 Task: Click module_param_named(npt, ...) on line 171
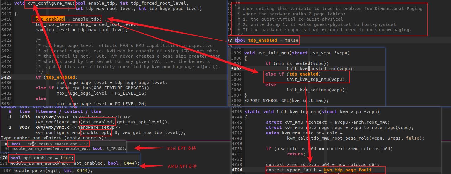tap(75, 163)
